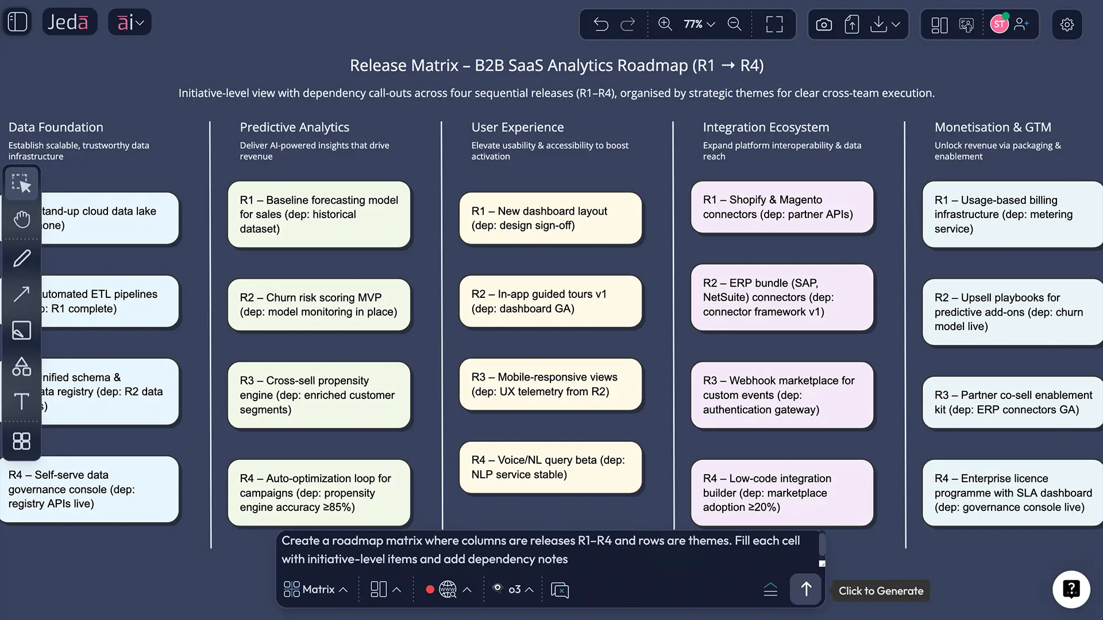Click the Jeda logo
The width and height of the screenshot is (1103, 620).
pyautogui.click(x=70, y=21)
